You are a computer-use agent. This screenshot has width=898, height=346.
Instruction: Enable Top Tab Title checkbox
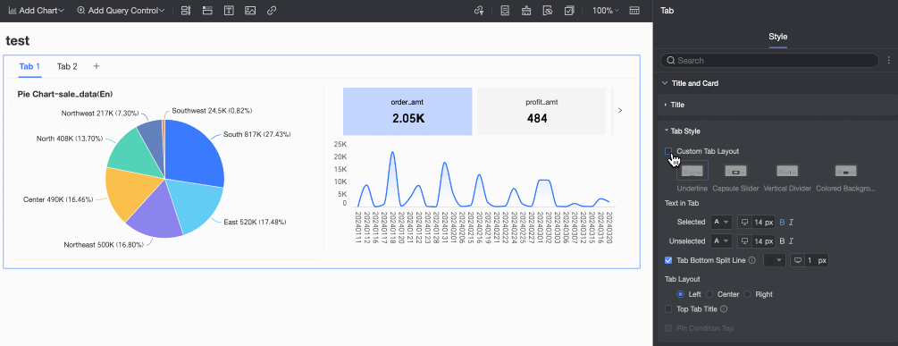click(x=668, y=309)
